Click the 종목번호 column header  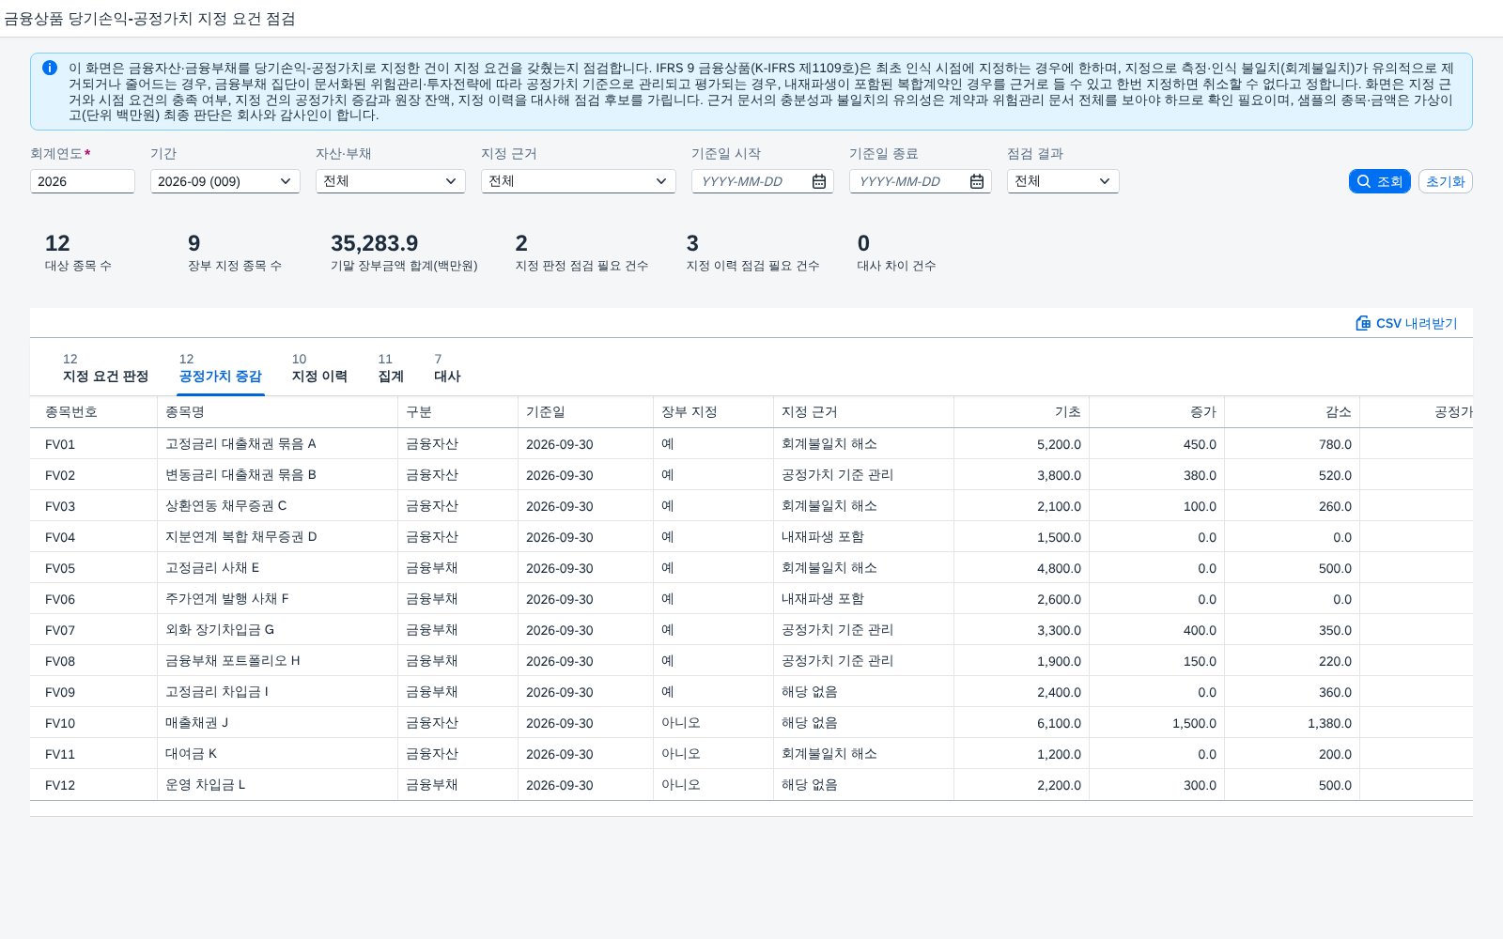pos(94,412)
